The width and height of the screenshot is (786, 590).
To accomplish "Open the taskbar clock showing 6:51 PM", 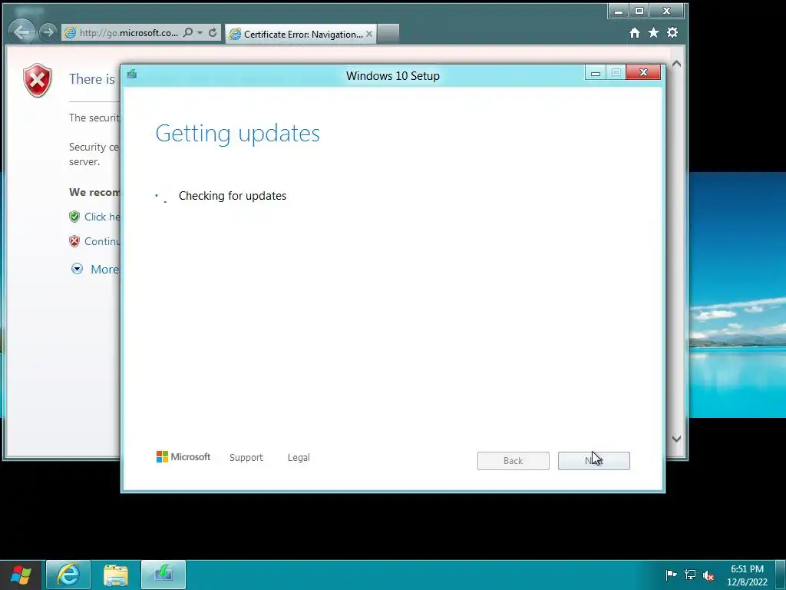I will [747, 575].
